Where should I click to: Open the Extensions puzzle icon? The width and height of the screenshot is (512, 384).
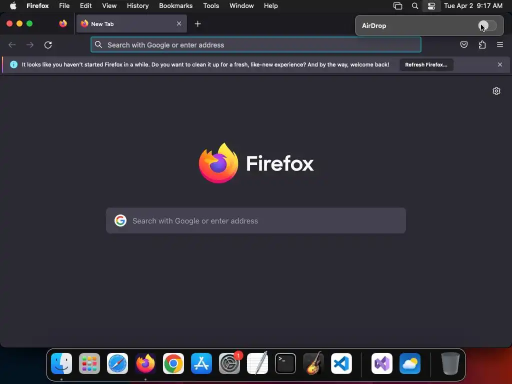tap(482, 44)
